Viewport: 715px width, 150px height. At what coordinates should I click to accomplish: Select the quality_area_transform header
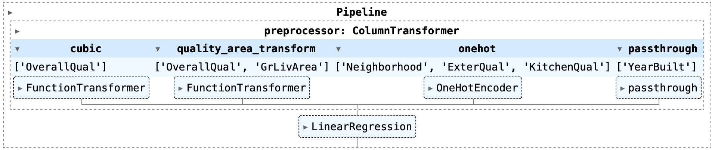click(246, 49)
